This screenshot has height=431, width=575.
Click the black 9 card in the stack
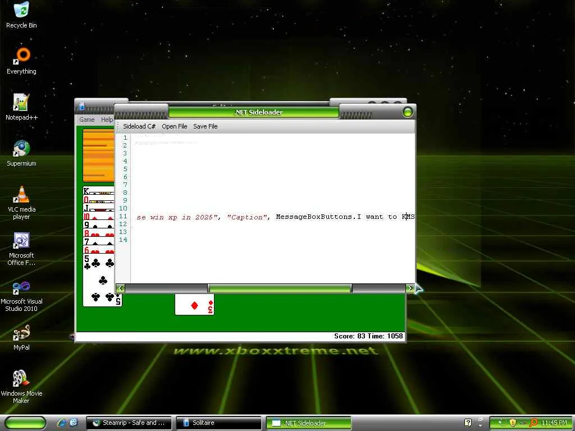click(x=99, y=224)
